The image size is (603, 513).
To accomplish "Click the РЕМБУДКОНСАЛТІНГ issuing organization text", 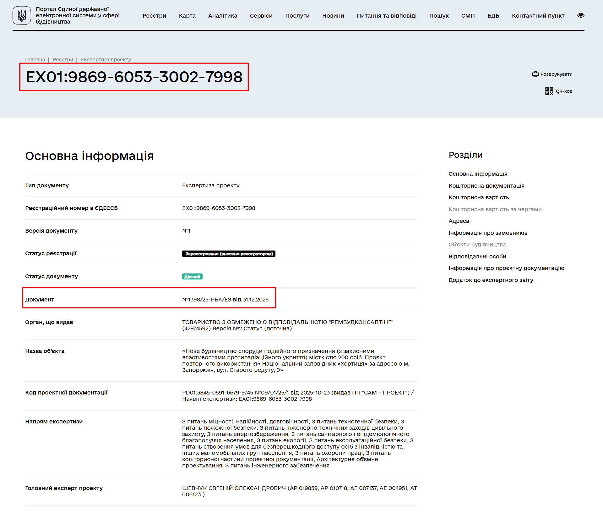I will click(x=288, y=325).
